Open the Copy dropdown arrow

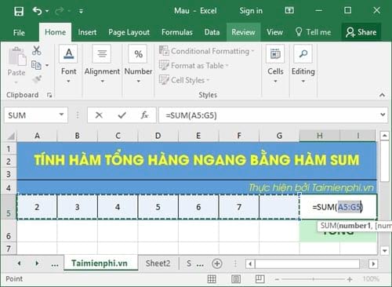point(47,65)
